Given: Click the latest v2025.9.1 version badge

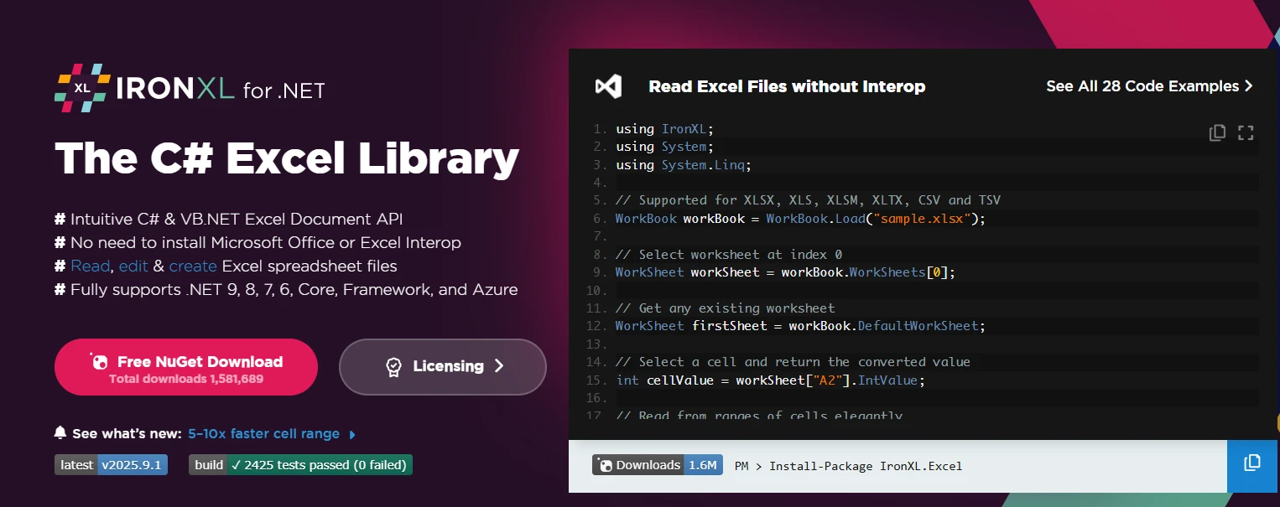Looking at the screenshot, I should point(111,465).
